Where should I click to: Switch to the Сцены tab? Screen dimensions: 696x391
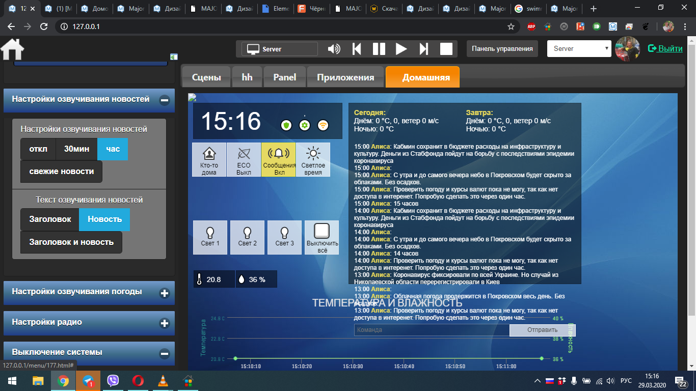(206, 77)
